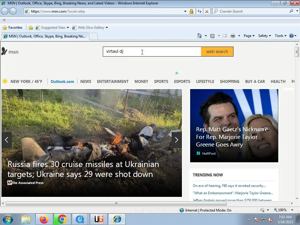Open the HEALTH navigation item
Screen dimensions: 300x225
coord(278,81)
